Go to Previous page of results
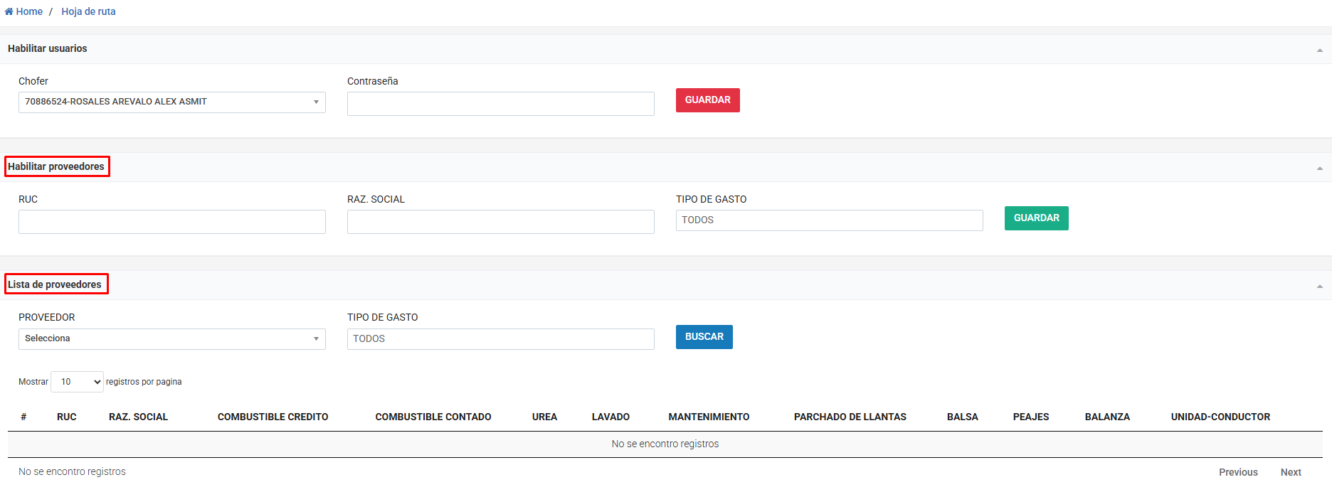 pos(1238,472)
